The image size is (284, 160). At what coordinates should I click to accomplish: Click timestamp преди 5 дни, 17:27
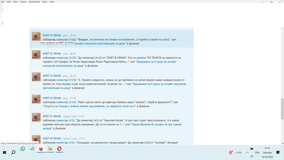pos(74,116)
